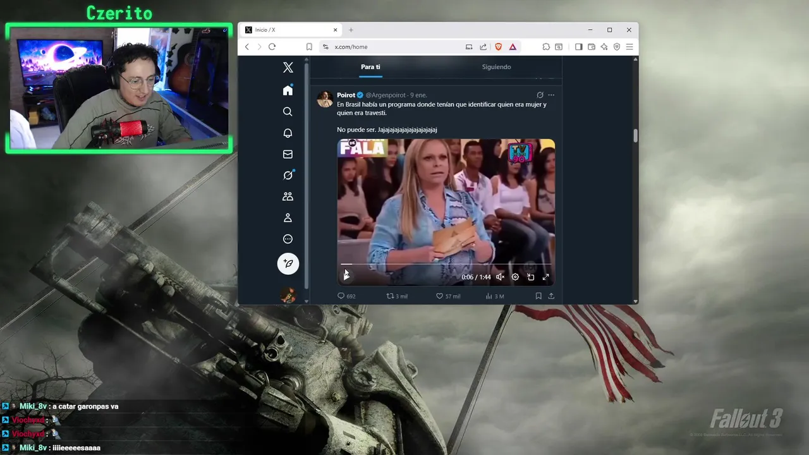Image resolution: width=809 pixels, height=455 pixels.
Task: Bookmark this page from toolbar
Action: (x=309, y=47)
